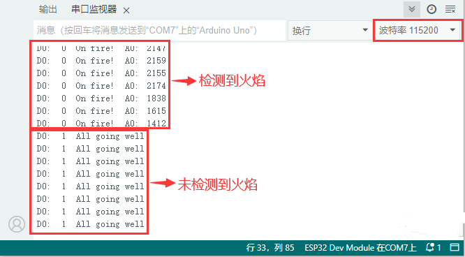Open the user account profile icon
Image resolution: width=465 pixels, height=257 pixels.
(17, 224)
